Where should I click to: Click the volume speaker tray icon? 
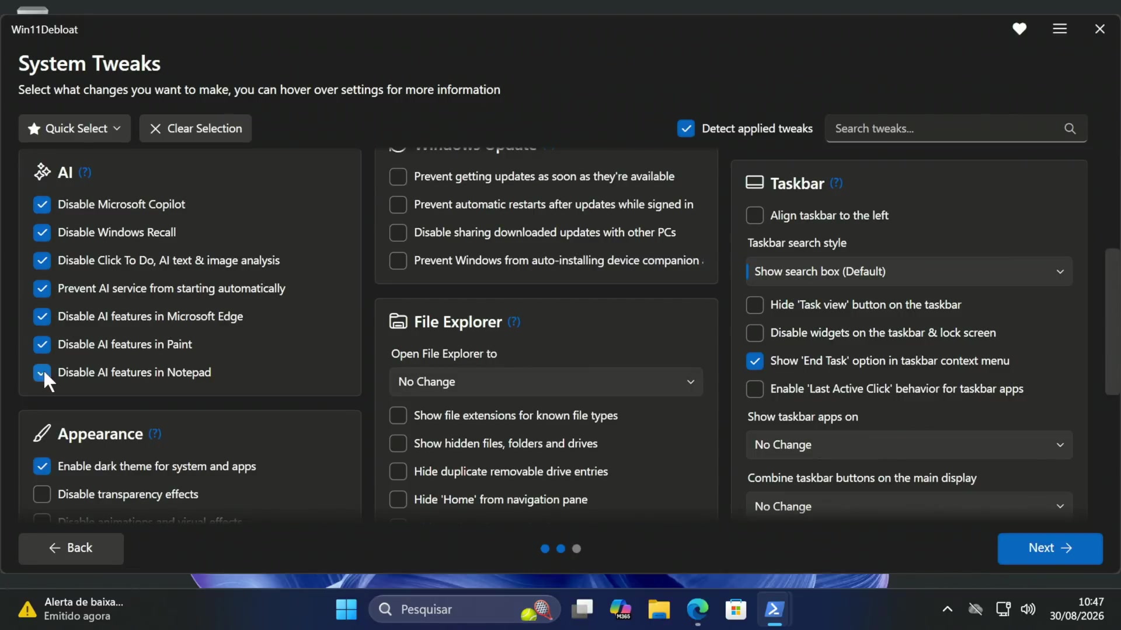coord(1028,609)
